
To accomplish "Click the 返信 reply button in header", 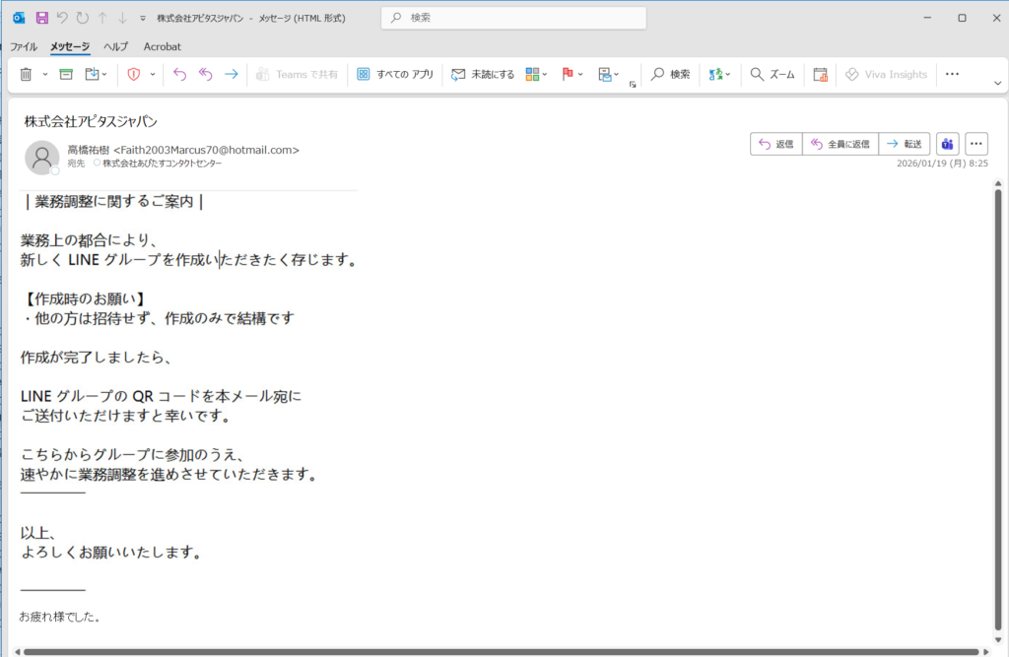I will (775, 144).
